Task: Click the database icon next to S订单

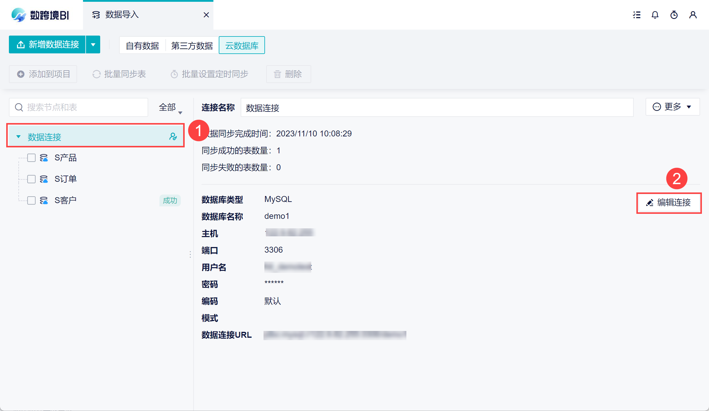Action: (44, 179)
